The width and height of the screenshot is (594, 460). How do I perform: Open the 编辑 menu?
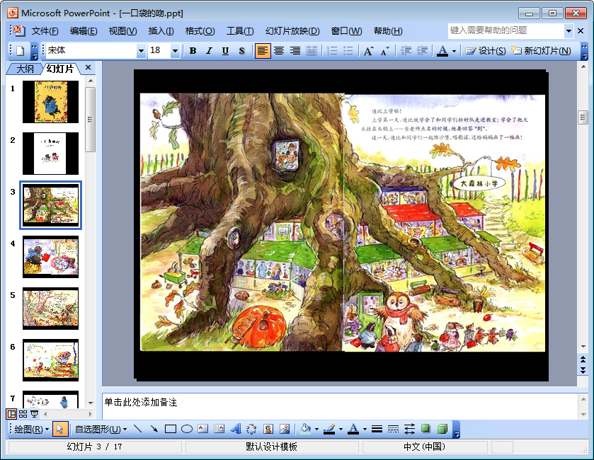(x=84, y=31)
